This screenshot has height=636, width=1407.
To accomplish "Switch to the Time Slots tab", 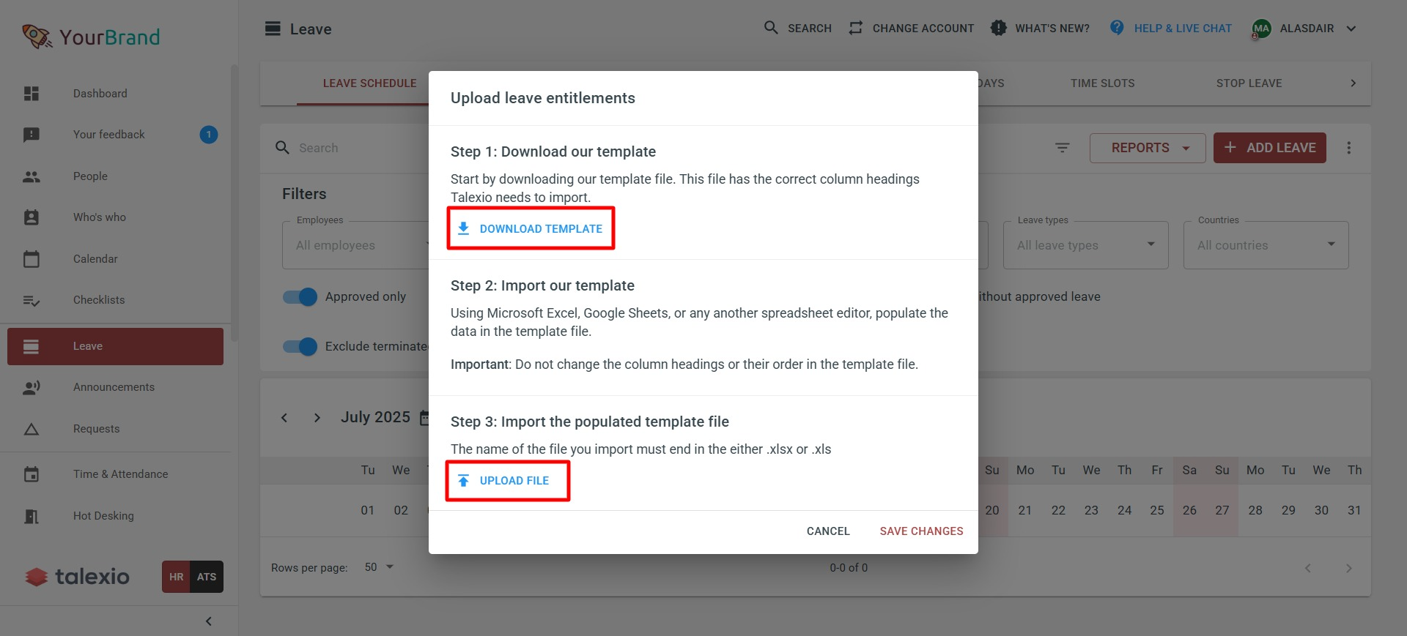I will (1102, 83).
